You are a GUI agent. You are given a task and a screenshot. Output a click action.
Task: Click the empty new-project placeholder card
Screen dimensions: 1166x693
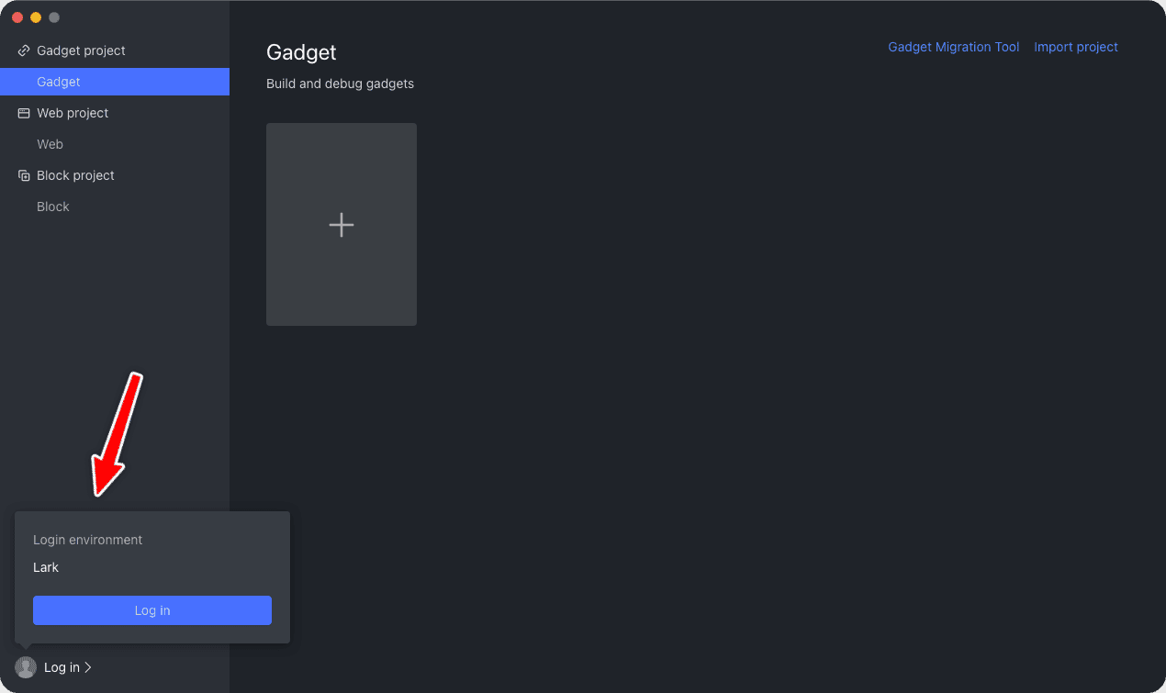[341, 224]
